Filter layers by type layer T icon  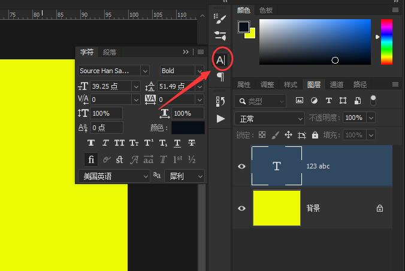click(x=328, y=101)
